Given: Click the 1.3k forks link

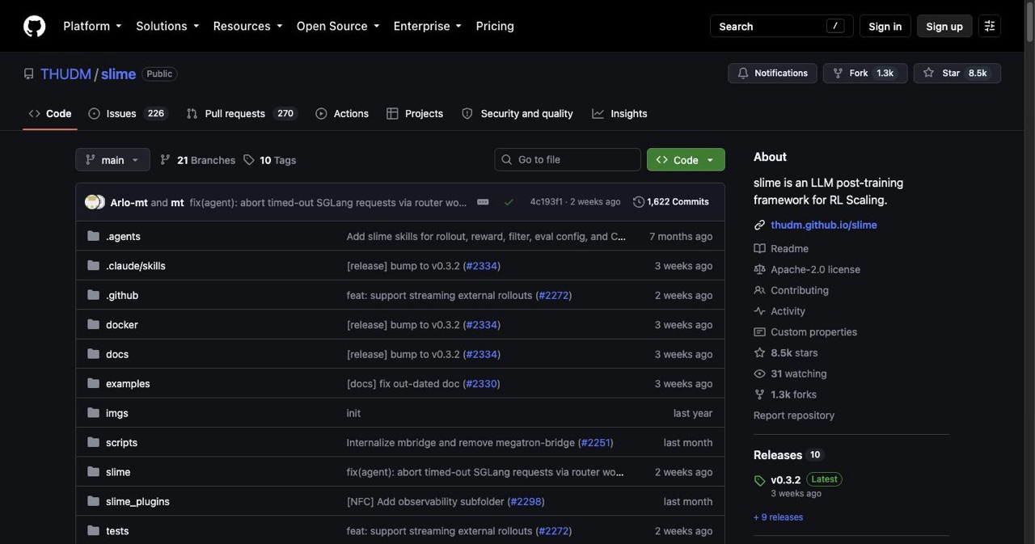Looking at the screenshot, I should [793, 394].
